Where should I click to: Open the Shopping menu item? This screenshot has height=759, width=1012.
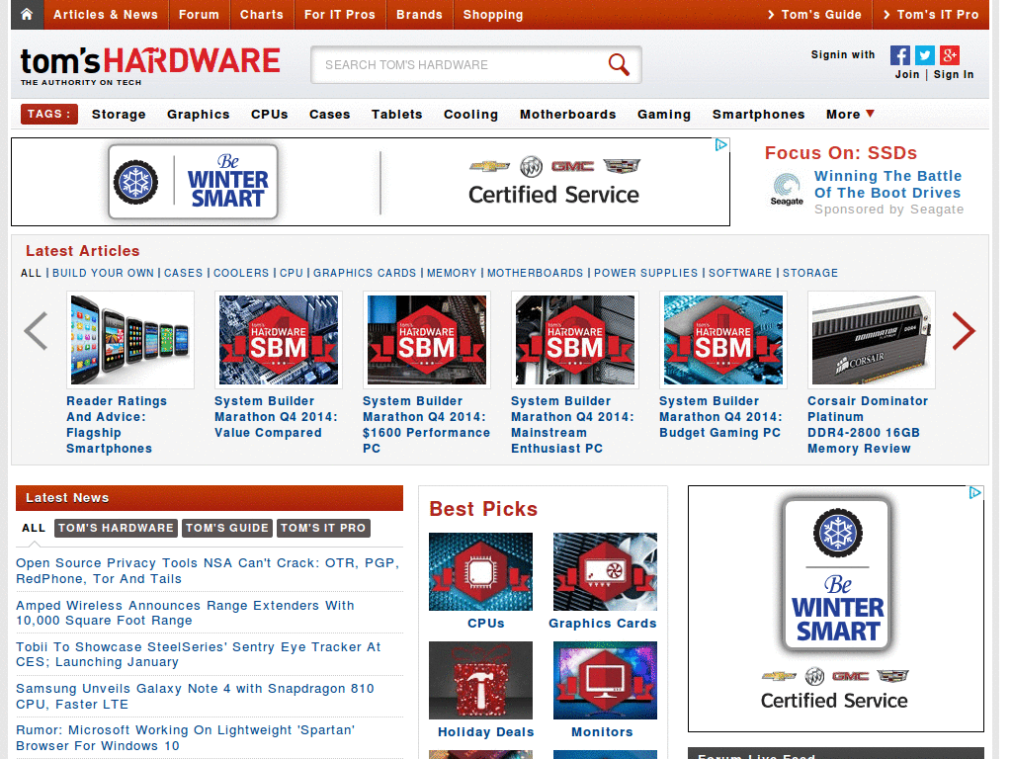tap(493, 14)
